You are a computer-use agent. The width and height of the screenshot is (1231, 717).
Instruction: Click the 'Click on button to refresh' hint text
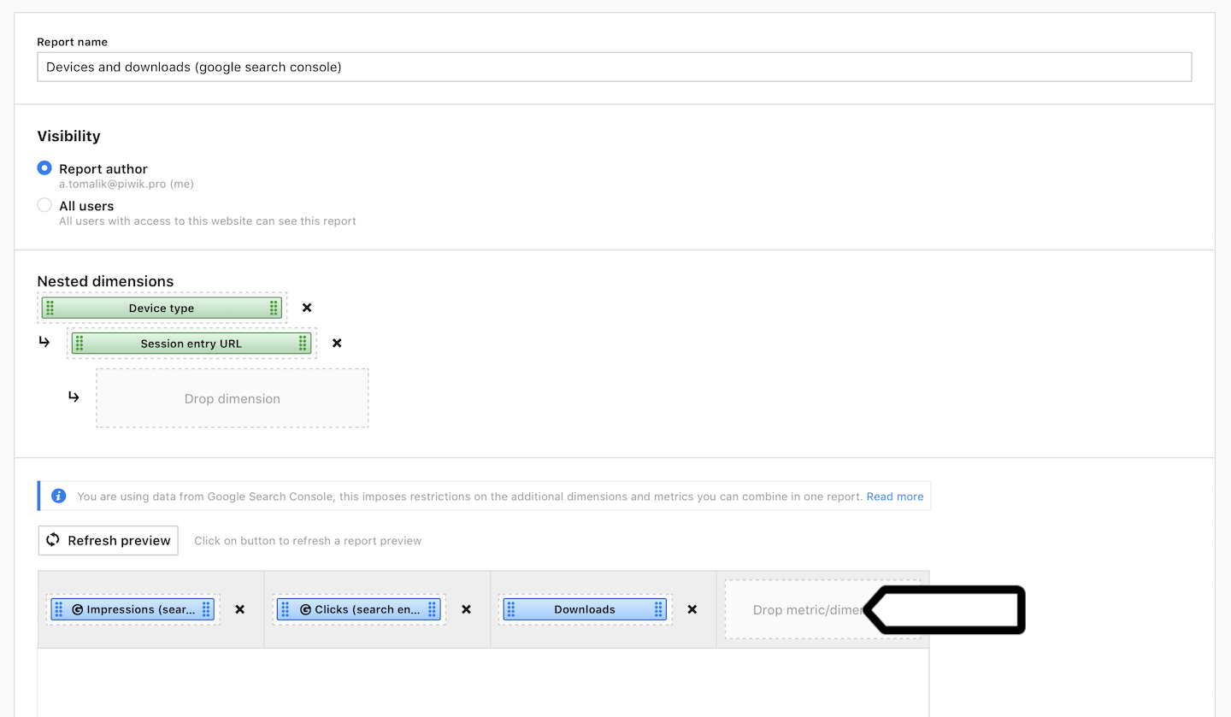[x=308, y=541]
